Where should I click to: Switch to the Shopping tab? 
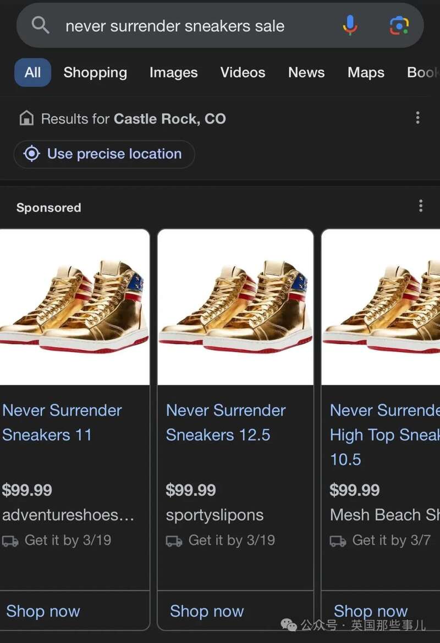click(95, 73)
